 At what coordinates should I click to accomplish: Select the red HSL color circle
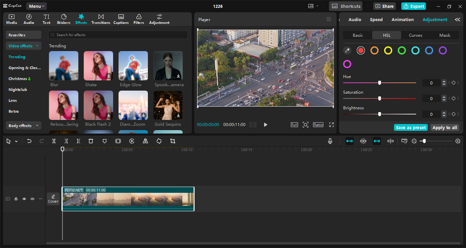tap(360, 50)
